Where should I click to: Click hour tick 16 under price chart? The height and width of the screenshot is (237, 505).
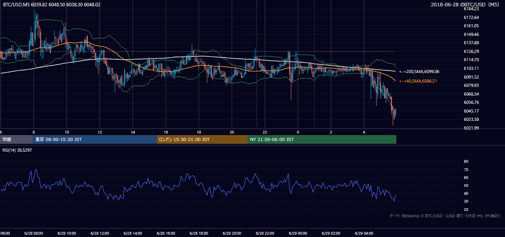pos(166,132)
